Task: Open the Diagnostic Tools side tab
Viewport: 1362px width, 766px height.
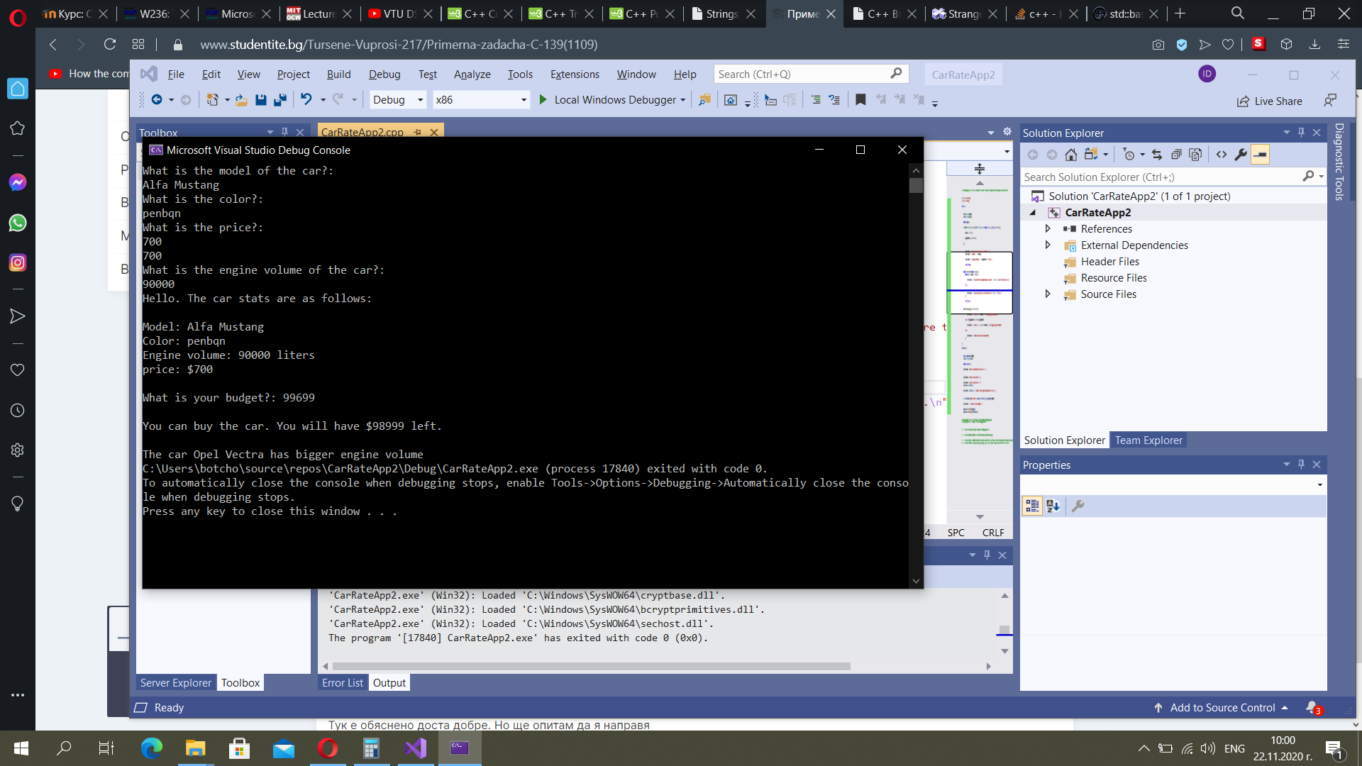Action: click(x=1339, y=162)
